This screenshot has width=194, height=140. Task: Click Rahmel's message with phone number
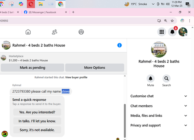click(x=41, y=92)
